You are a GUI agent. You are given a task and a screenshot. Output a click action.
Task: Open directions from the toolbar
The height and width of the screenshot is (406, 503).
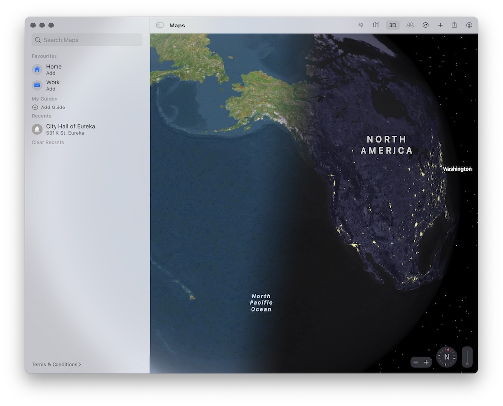pos(425,25)
